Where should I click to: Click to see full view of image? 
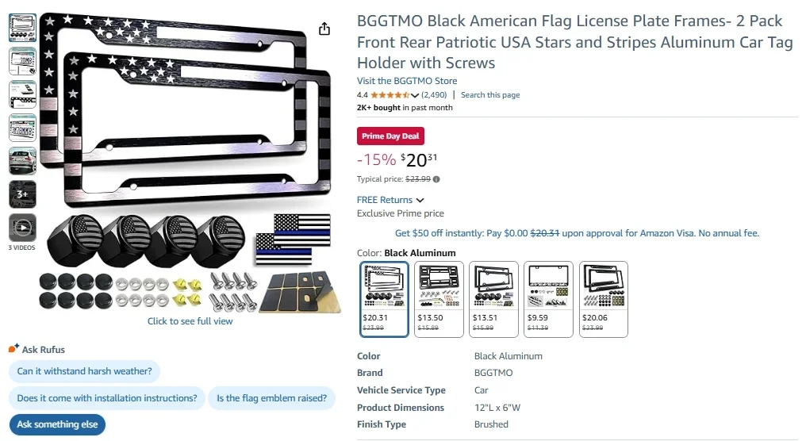[x=190, y=321]
